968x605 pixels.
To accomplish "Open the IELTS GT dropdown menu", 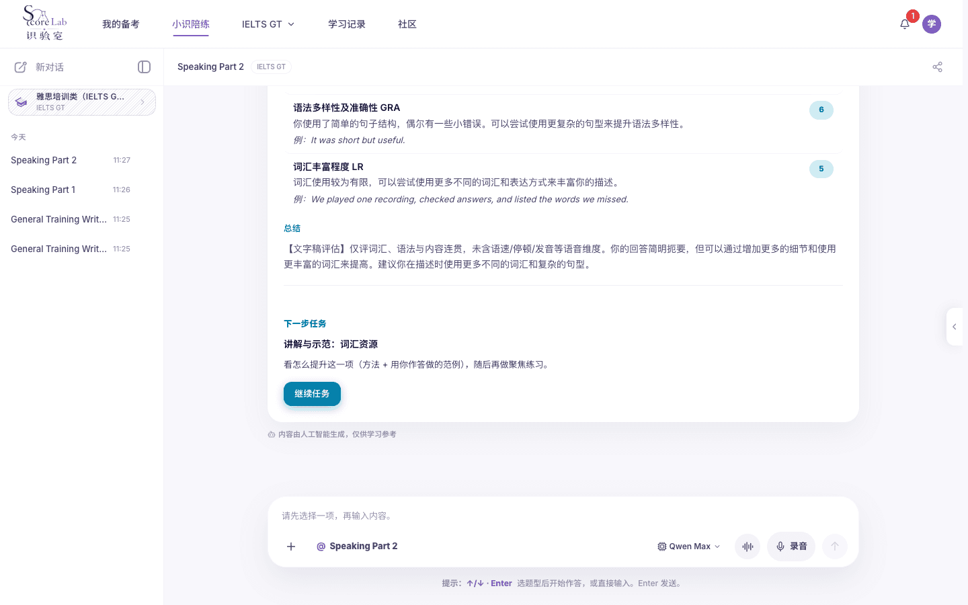I will point(268,24).
